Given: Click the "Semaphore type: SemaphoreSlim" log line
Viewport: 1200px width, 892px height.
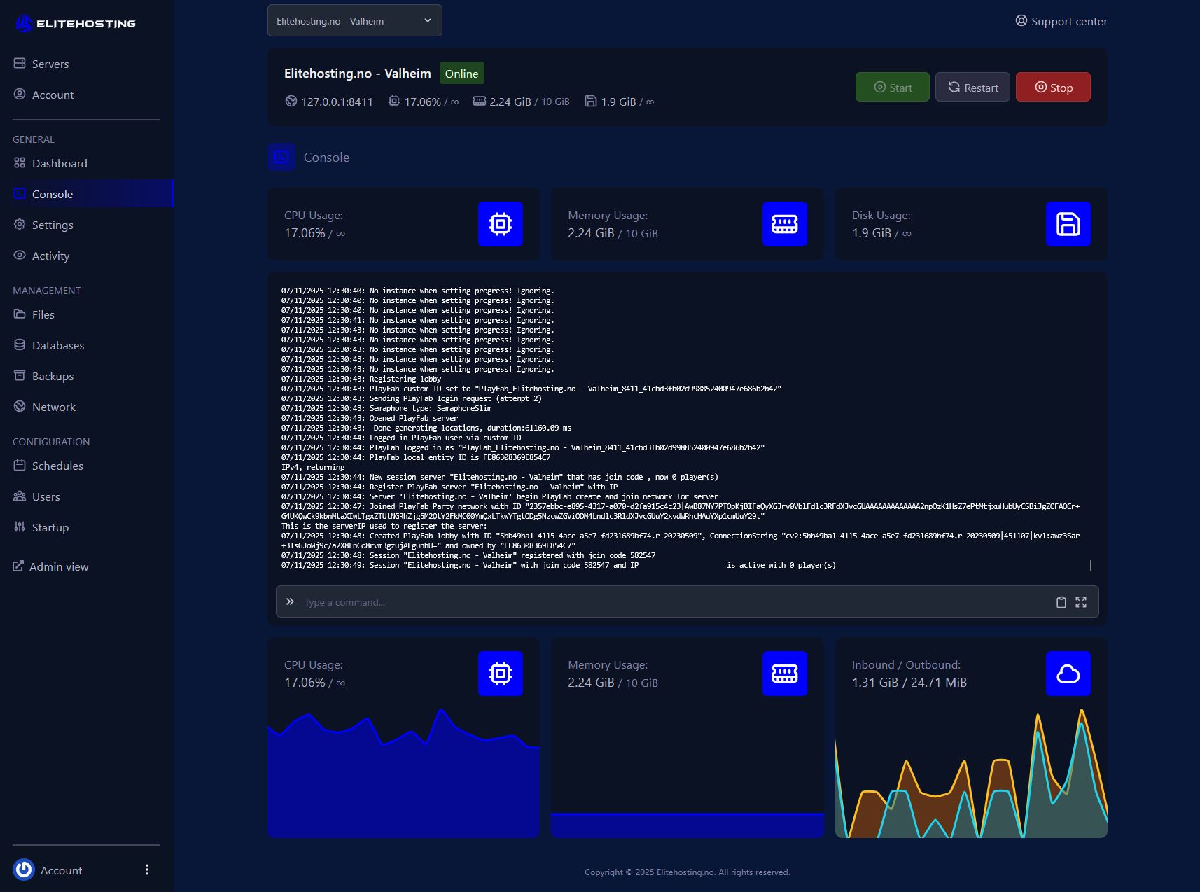Looking at the screenshot, I should click(386, 408).
